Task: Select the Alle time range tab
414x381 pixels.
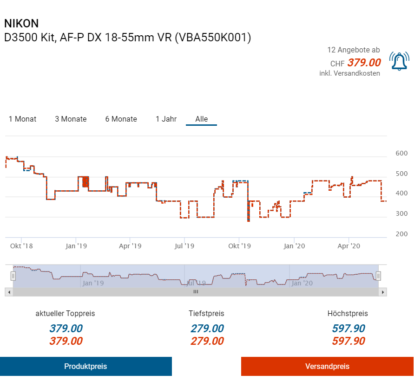Action: 201,119
